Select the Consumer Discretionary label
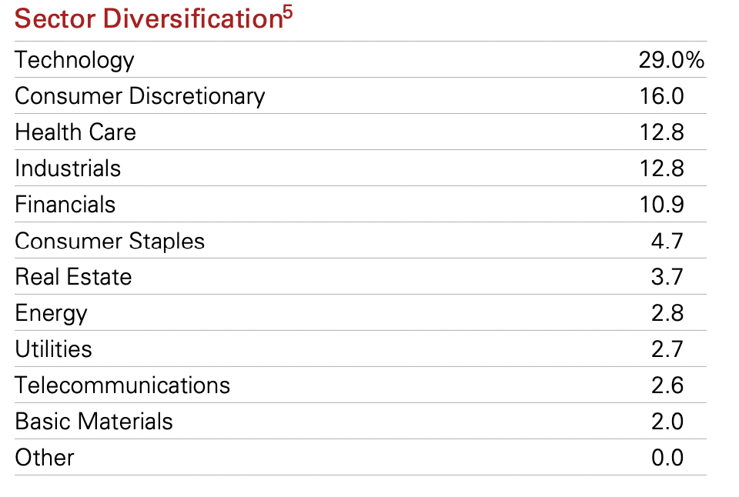 click(x=140, y=97)
